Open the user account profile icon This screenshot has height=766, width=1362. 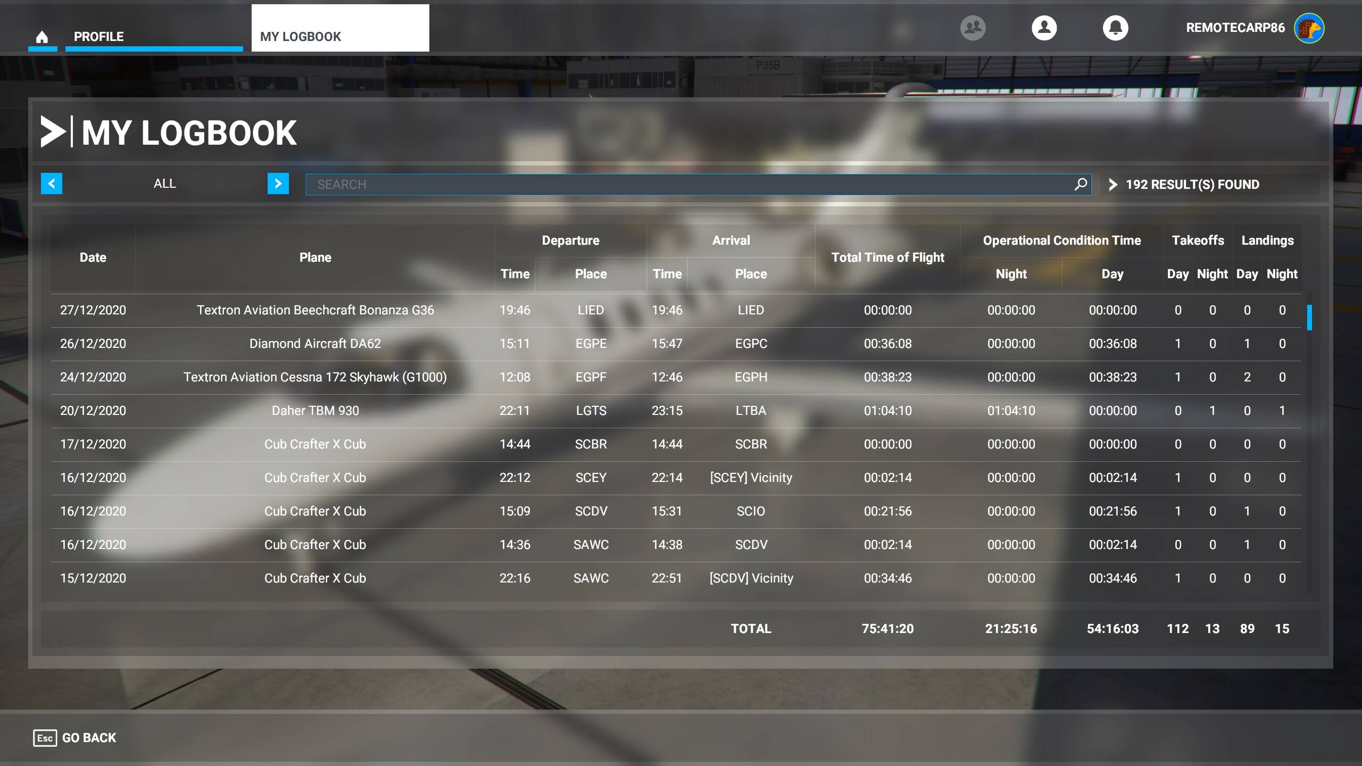pos(1044,28)
